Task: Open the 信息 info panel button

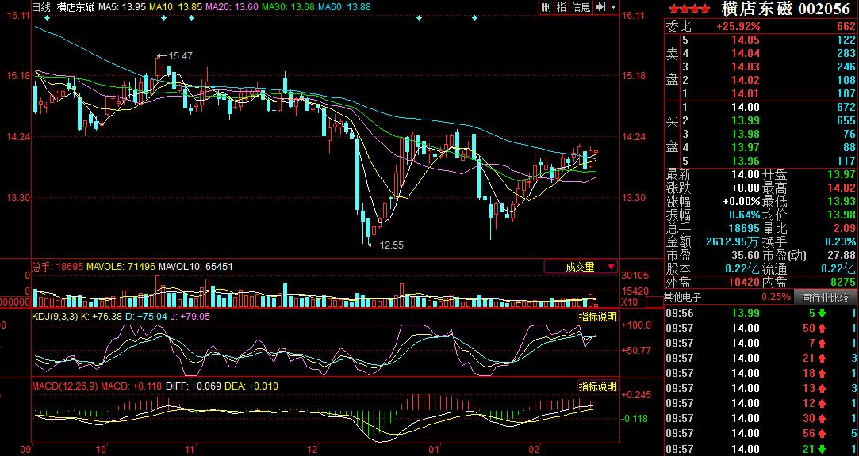Action: [x=581, y=7]
